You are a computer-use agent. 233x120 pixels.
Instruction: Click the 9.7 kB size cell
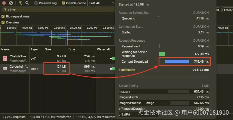(x=61, y=56)
